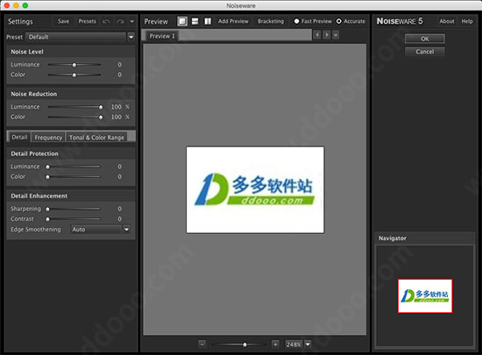Click Detail Protection Color slider handle
The image size is (482, 355).
(47, 177)
